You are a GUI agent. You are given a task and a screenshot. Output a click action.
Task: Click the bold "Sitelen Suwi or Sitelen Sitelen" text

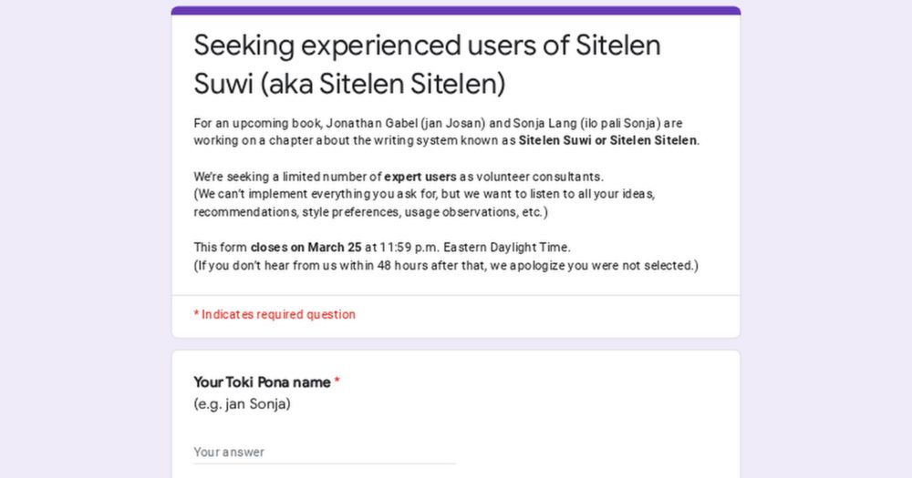point(607,140)
